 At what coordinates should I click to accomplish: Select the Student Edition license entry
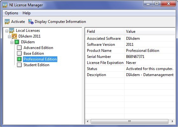(36, 65)
